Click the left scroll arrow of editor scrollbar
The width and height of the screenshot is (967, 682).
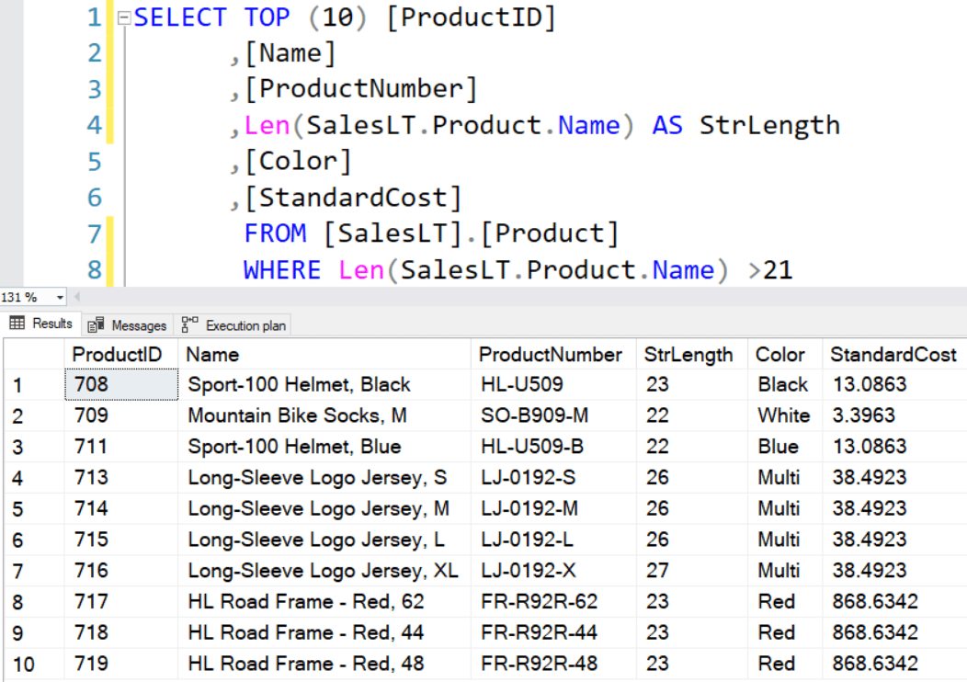point(77,297)
